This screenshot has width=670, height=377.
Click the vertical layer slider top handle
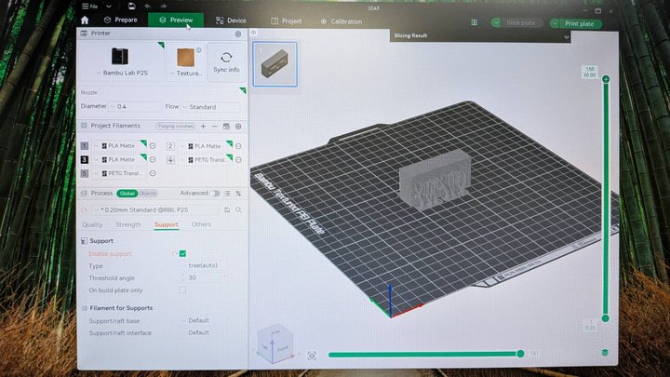[x=606, y=79]
